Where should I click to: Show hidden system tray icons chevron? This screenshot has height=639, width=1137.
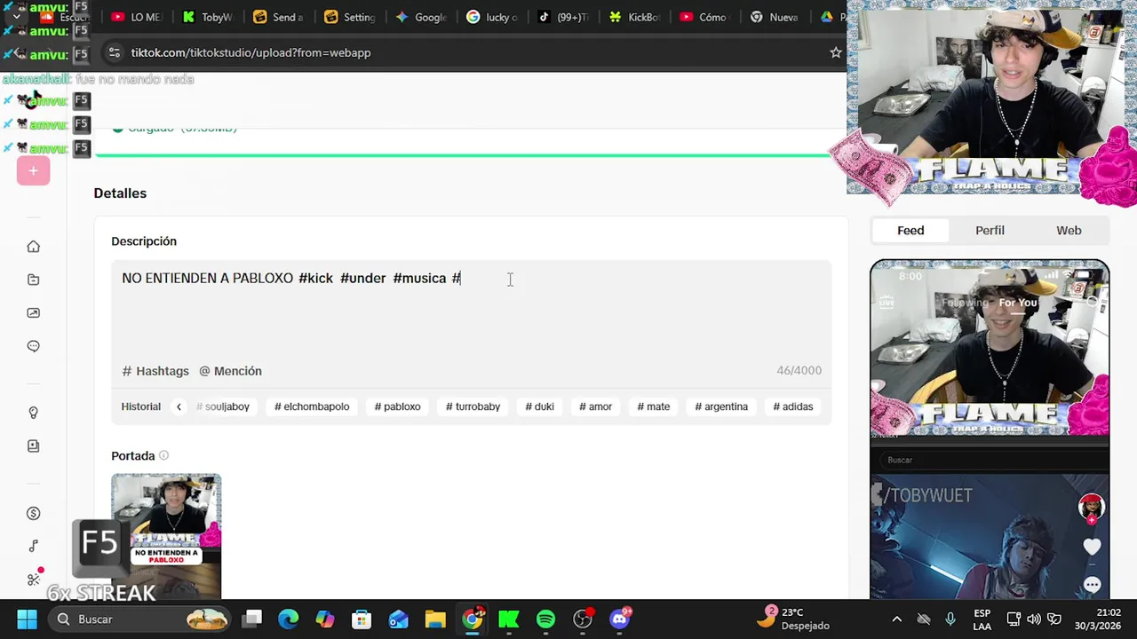[896, 619]
